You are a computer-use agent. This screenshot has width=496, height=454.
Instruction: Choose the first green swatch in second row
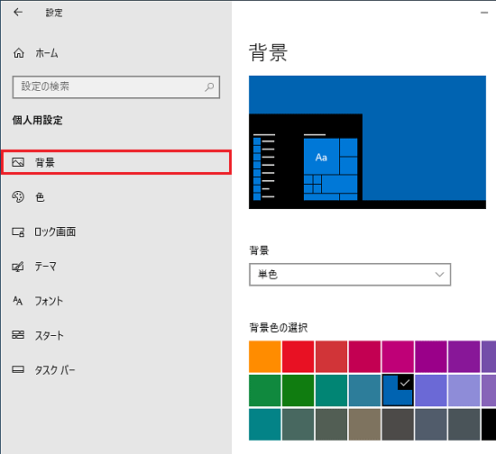click(x=265, y=391)
